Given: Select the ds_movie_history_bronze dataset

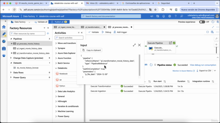Looking at the screenshot, I should click(x=27, y=68).
